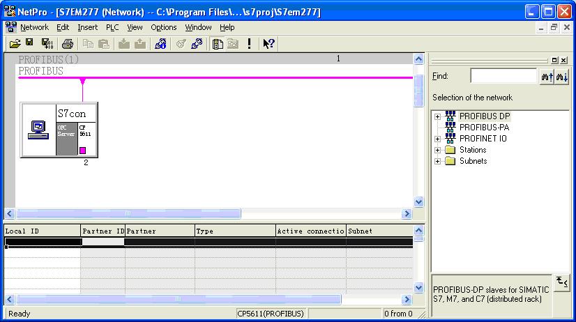The height and width of the screenshot is (322, 576).
Task: Click the Local ID column header
Action: (x=43, y=231)
